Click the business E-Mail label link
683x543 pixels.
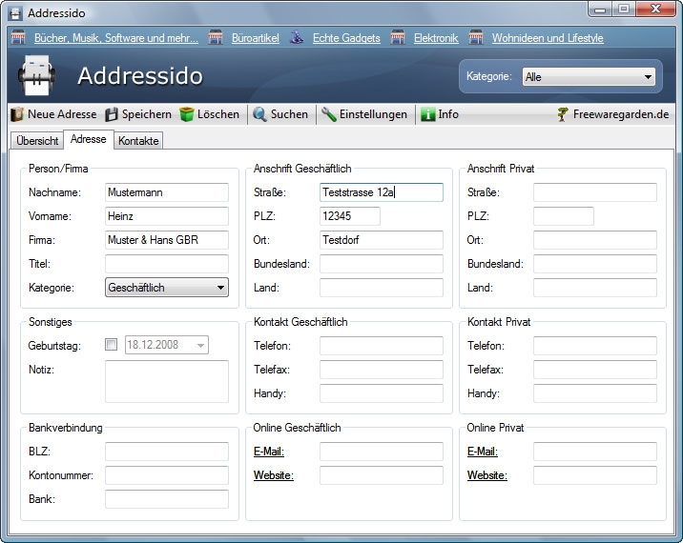click(x=269, y=452)
